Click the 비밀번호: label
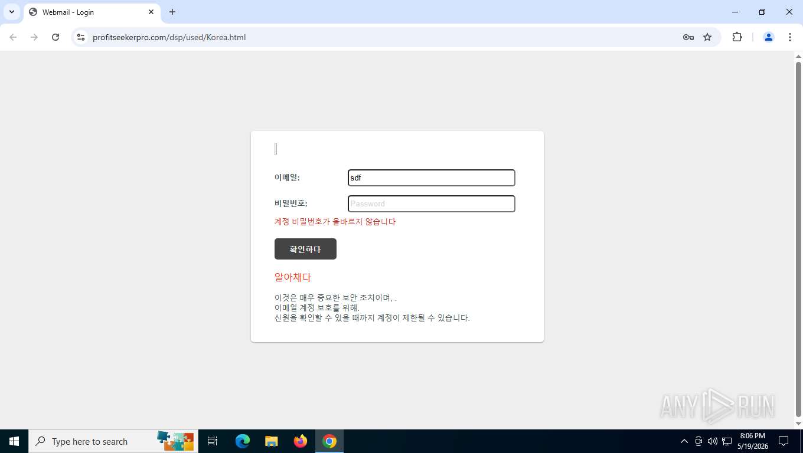The height and width of the screenshot is (453, 803). click(x=291, y=203)
